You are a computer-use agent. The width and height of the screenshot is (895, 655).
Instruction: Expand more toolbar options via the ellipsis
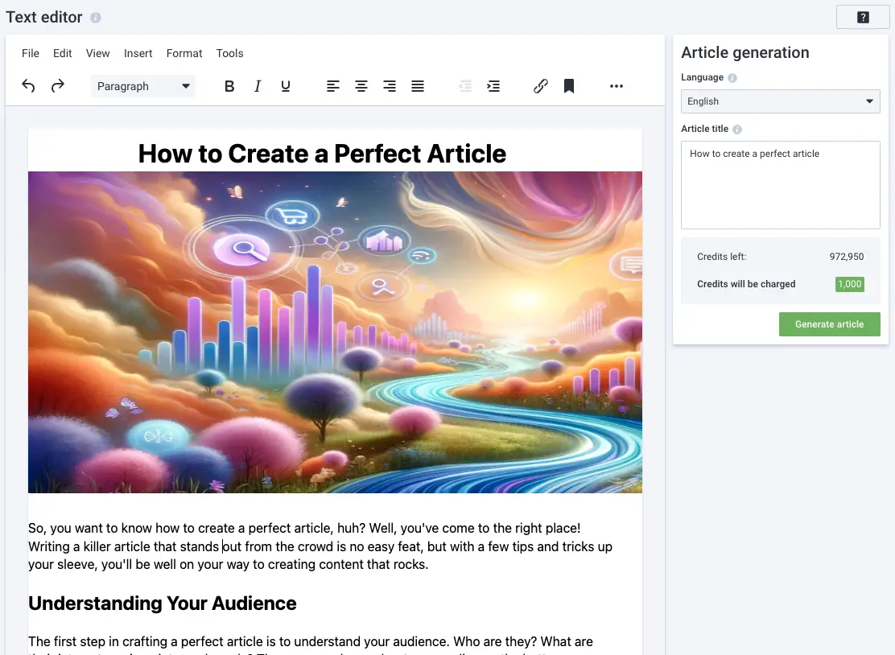(x=617, y=86)
